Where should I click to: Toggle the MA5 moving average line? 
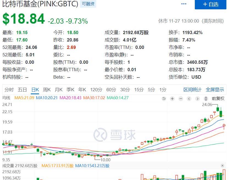click(x=24, y=98)
